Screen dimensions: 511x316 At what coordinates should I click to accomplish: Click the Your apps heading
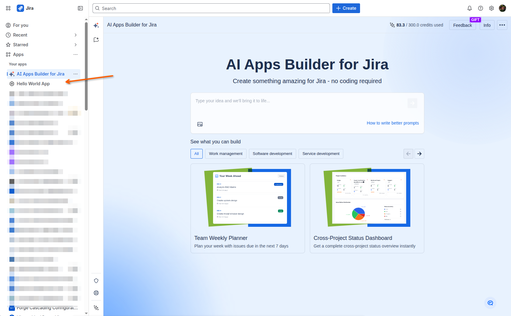point(18,64)
